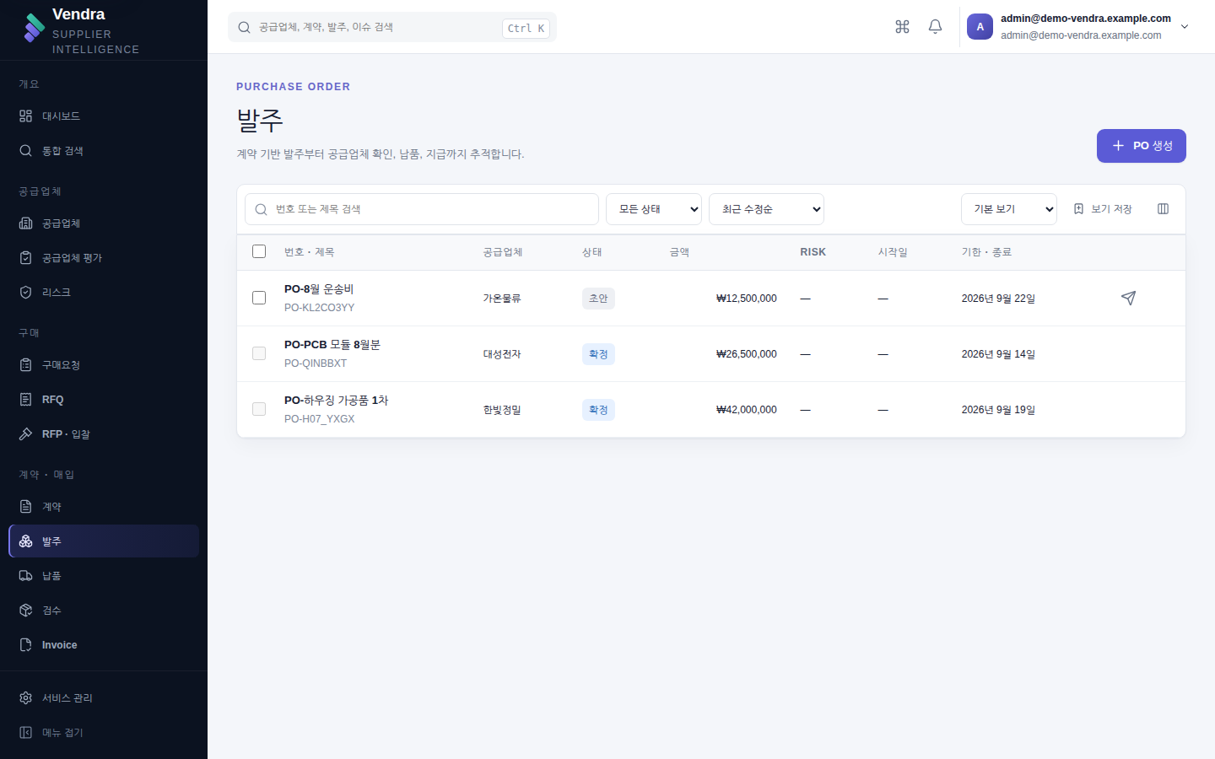Click 확정 badge in 대성전자 row
Image resolution: width=1215 pixels, height=759 pixels.
[x=598, y=354]
